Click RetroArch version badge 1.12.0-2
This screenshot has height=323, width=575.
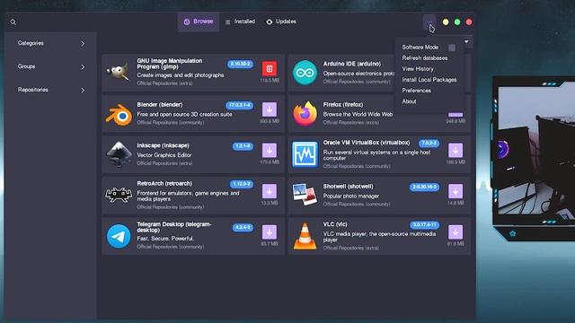242,184
